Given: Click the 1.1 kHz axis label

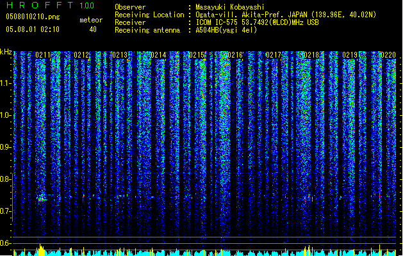Looking at the screenshot, I should [x=6, y=83].
